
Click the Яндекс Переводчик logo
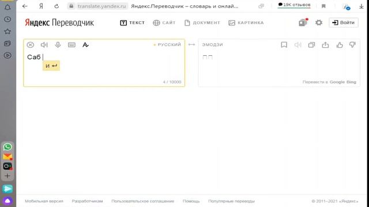point(59,22)
